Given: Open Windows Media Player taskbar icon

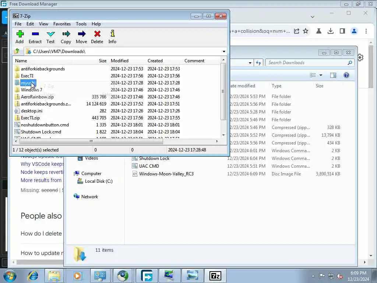Looking at the screenshot, I should tap(77, 276).
